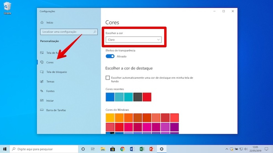Viewport: 273px width, 153px height.
Task: Open Word from the taskbar
Action: point(132,149)
